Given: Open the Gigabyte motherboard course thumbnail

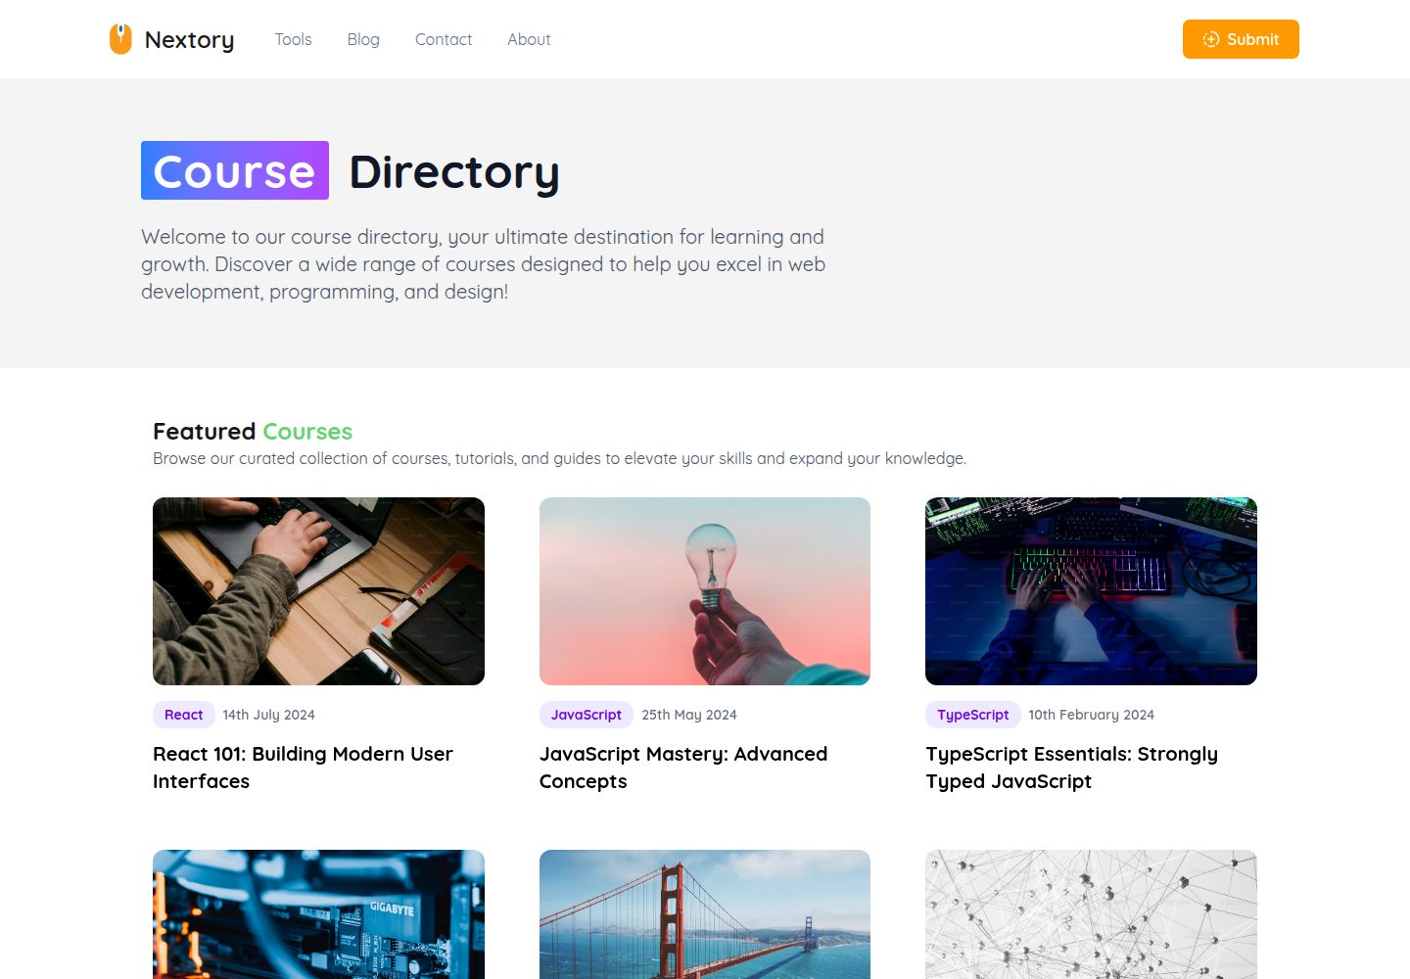Looking at the screenshot, I should tap(318, 914).
